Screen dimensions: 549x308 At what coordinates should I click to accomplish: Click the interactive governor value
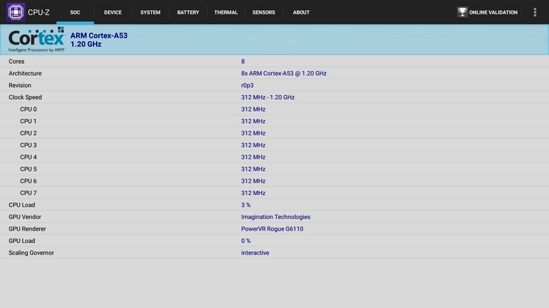coord(255,253)
